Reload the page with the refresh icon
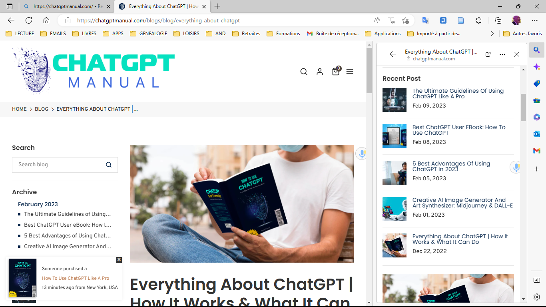Screen dimensions: 546x307 [x=29, y=20]
